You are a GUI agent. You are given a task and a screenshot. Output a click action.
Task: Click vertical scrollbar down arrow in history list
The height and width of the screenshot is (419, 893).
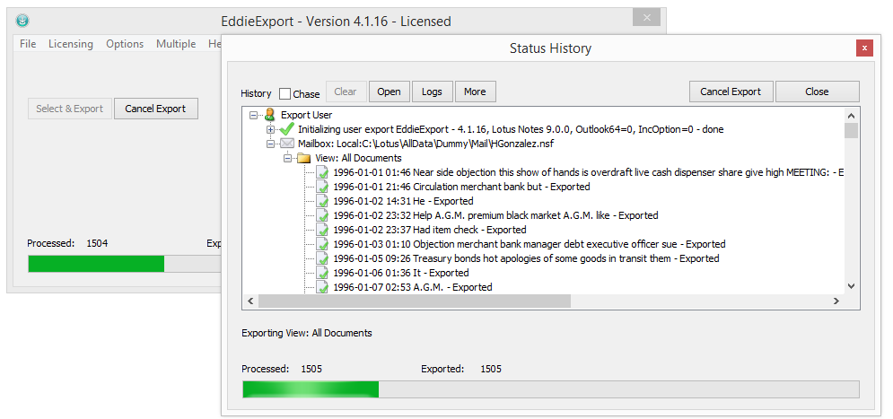click(852, 286)
